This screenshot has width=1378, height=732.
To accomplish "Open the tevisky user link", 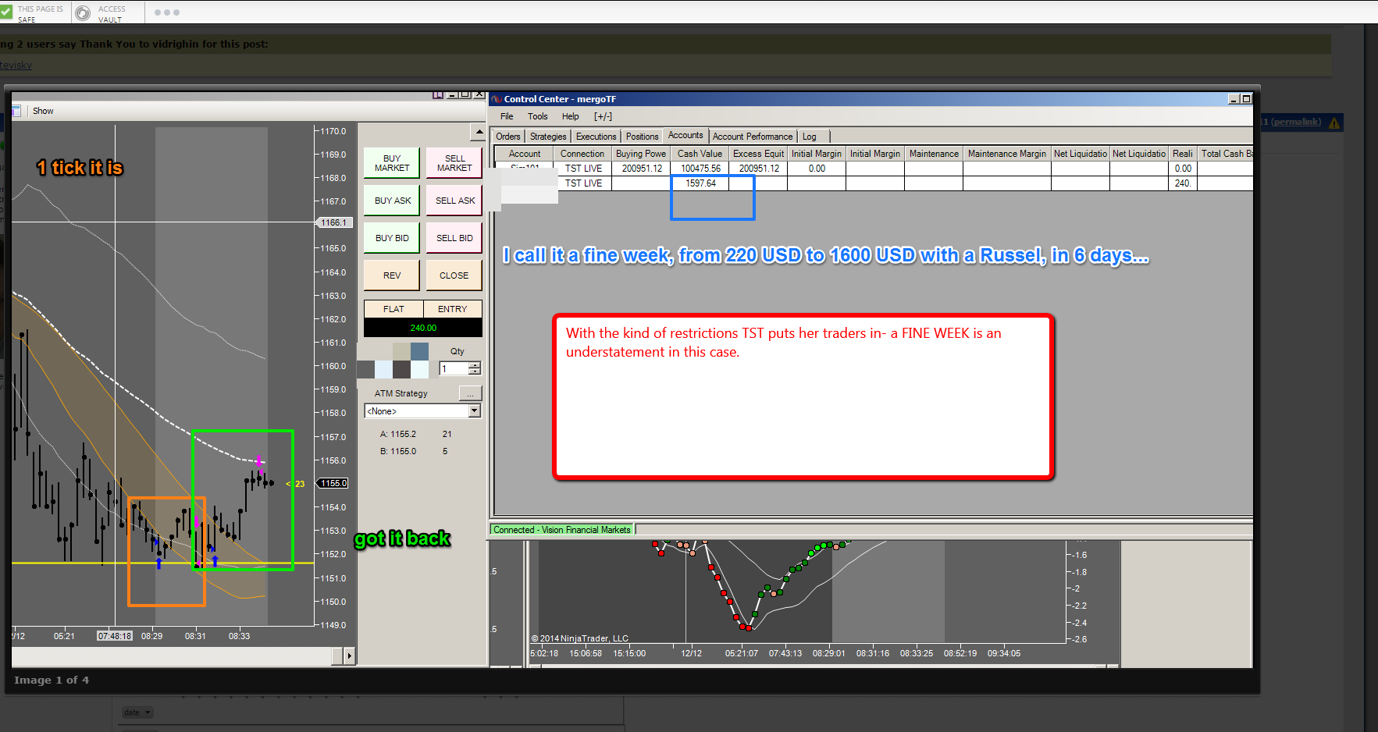I will 16,66.
